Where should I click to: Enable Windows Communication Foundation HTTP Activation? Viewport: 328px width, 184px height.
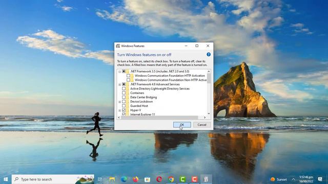128,76
